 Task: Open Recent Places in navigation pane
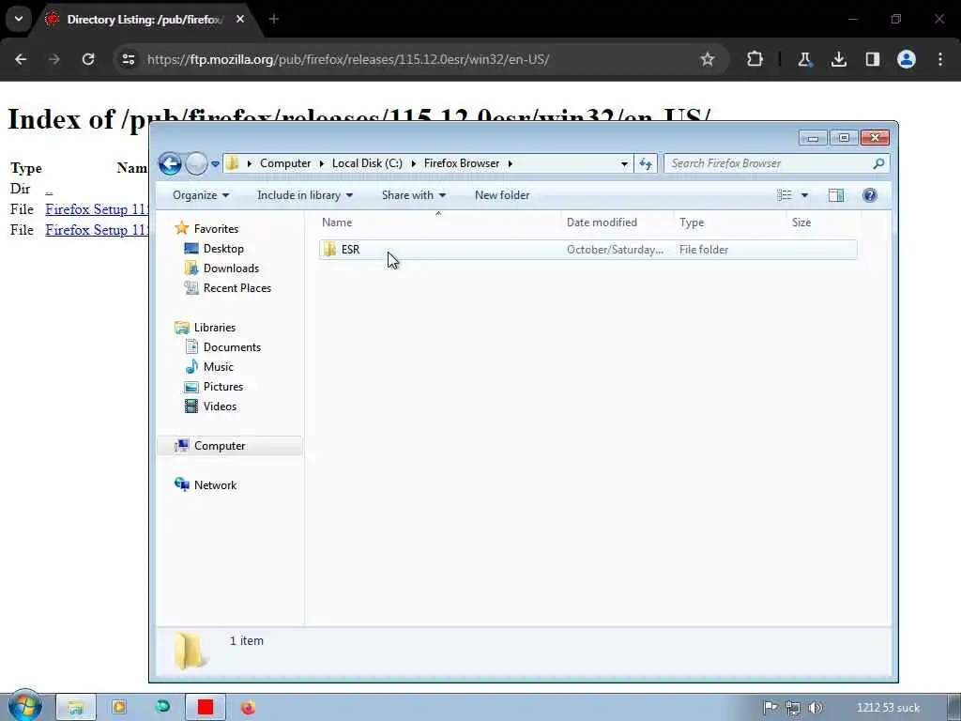point(236,287)
